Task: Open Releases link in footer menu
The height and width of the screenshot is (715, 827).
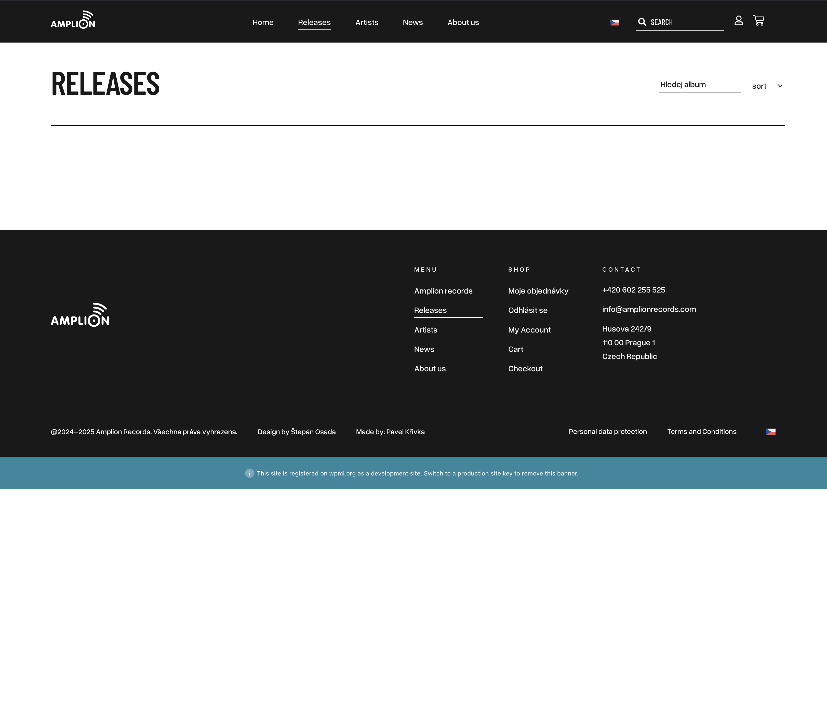Action: (x=430, y=310)
